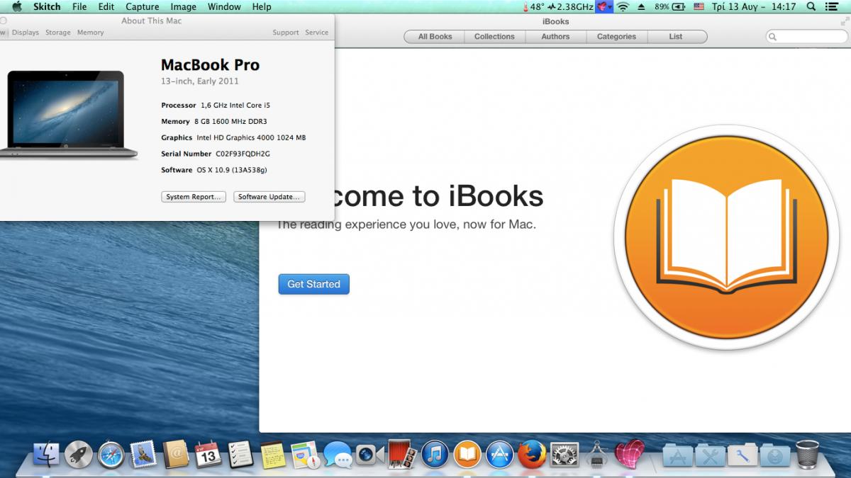
Task: Open input source US flag menu
Action: (x=699, y=6)
